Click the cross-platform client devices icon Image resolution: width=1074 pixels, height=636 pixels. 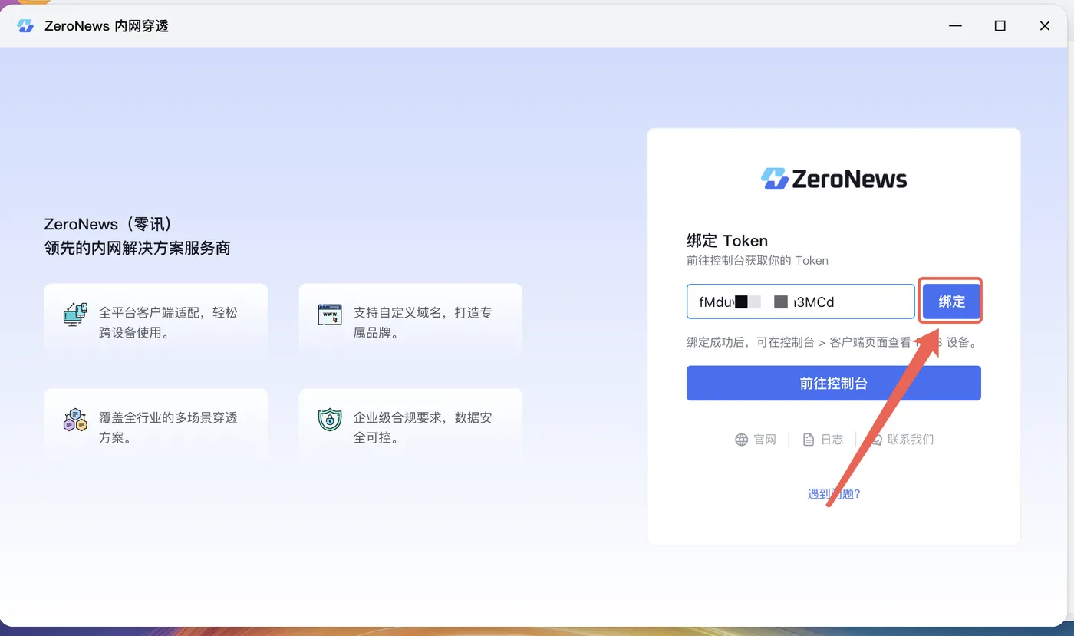click(x=75, y=314)
